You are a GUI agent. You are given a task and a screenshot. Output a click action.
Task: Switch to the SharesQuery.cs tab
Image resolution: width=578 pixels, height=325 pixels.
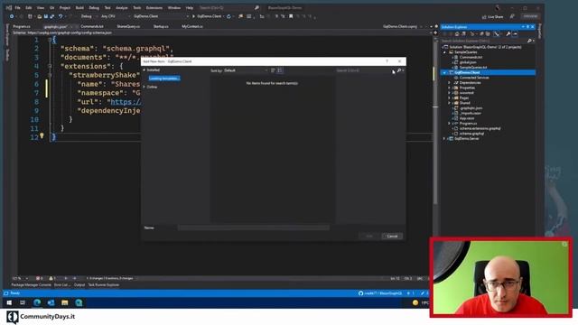(x=128, y=26)
